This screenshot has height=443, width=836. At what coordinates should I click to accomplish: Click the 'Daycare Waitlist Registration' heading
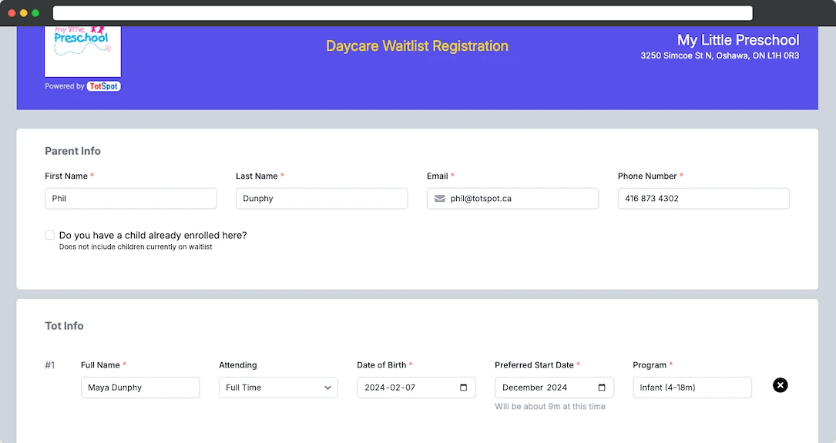coord(417,46)
